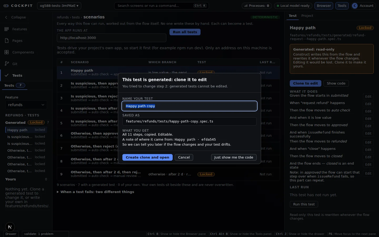Edit the 'it is low value' step
This screenshot has height=237, width=379.
pos(368,119)
